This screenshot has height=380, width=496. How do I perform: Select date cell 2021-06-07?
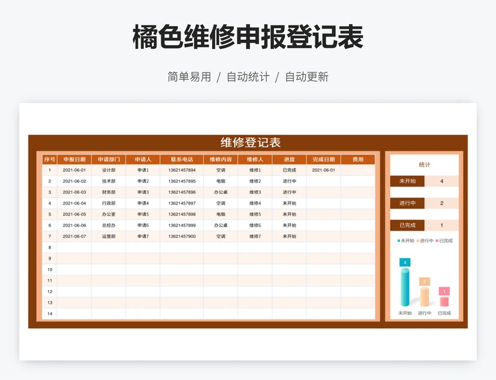coord(74,236)
